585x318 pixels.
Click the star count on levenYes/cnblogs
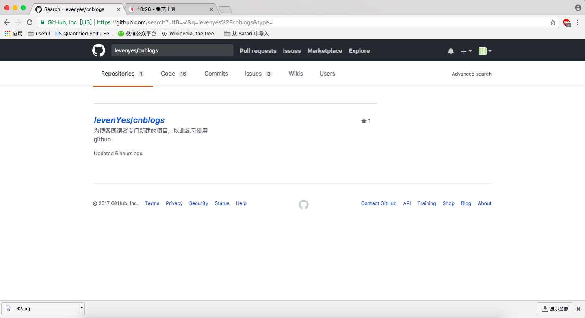366,121
